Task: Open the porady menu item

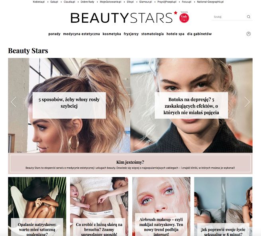Action: tap(54, 34)
